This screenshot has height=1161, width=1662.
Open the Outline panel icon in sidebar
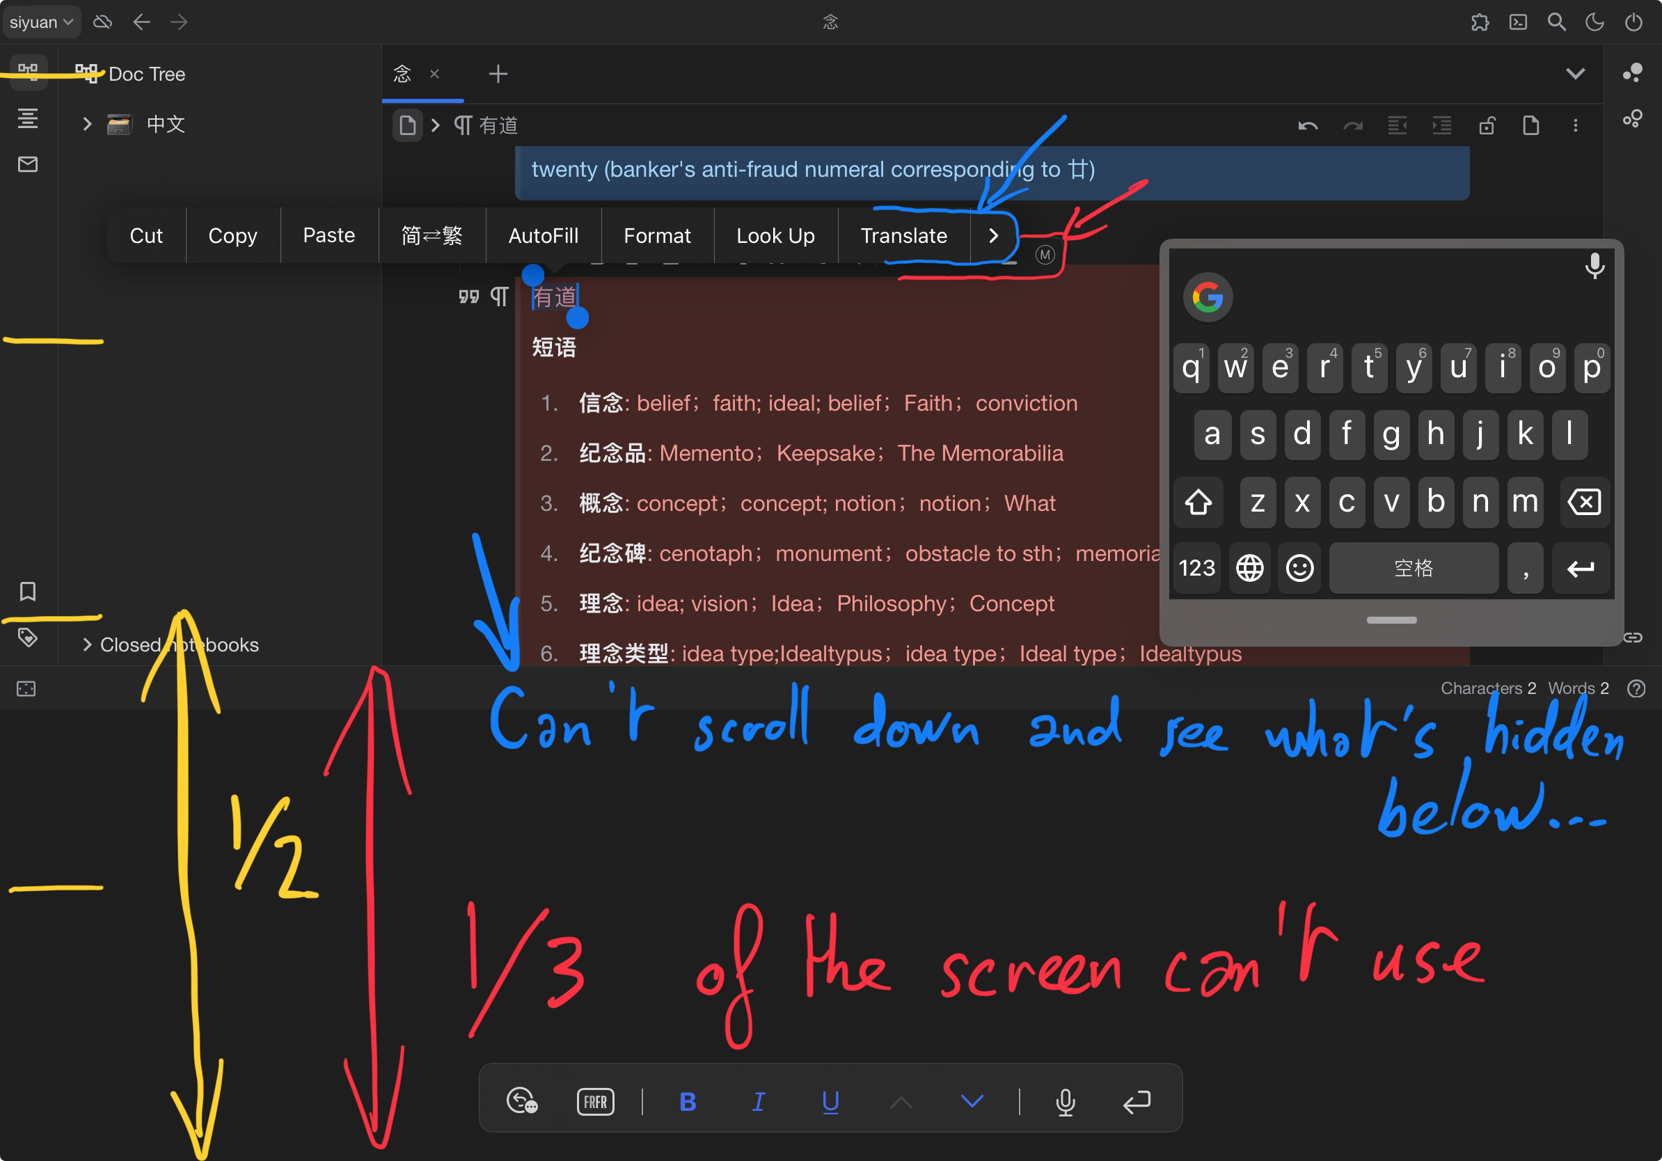point(28,118)
